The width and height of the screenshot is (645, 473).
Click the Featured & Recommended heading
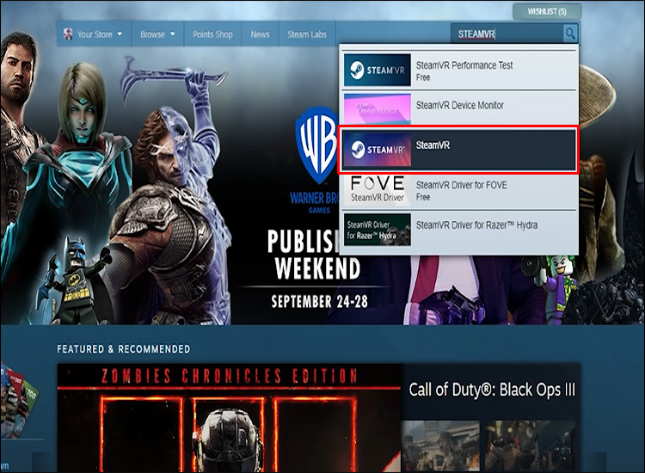point(123,349)
